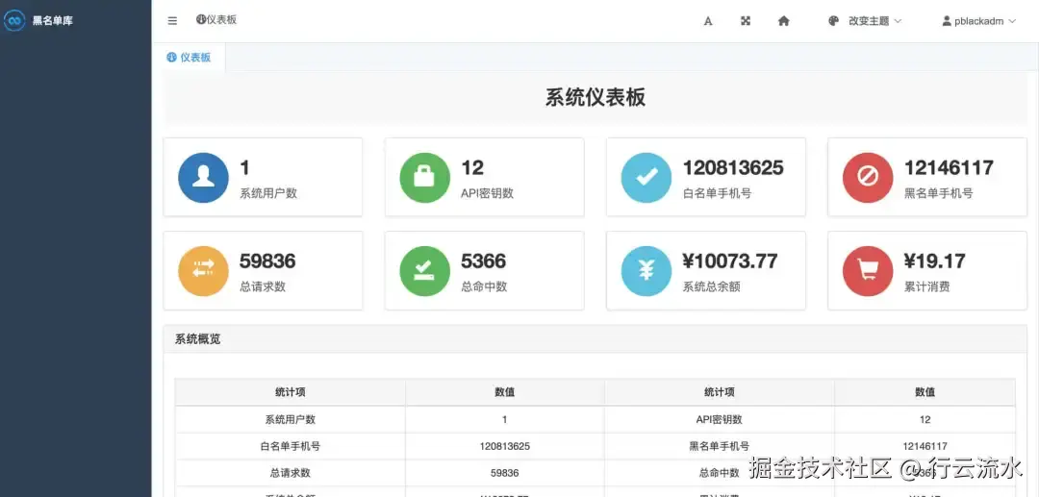Click the palette icon beside 改变主题
Viewport: 1039px width, 497px height.
(x=833, y=20)
